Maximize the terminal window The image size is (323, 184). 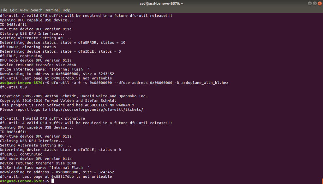[x=314, y=3]
